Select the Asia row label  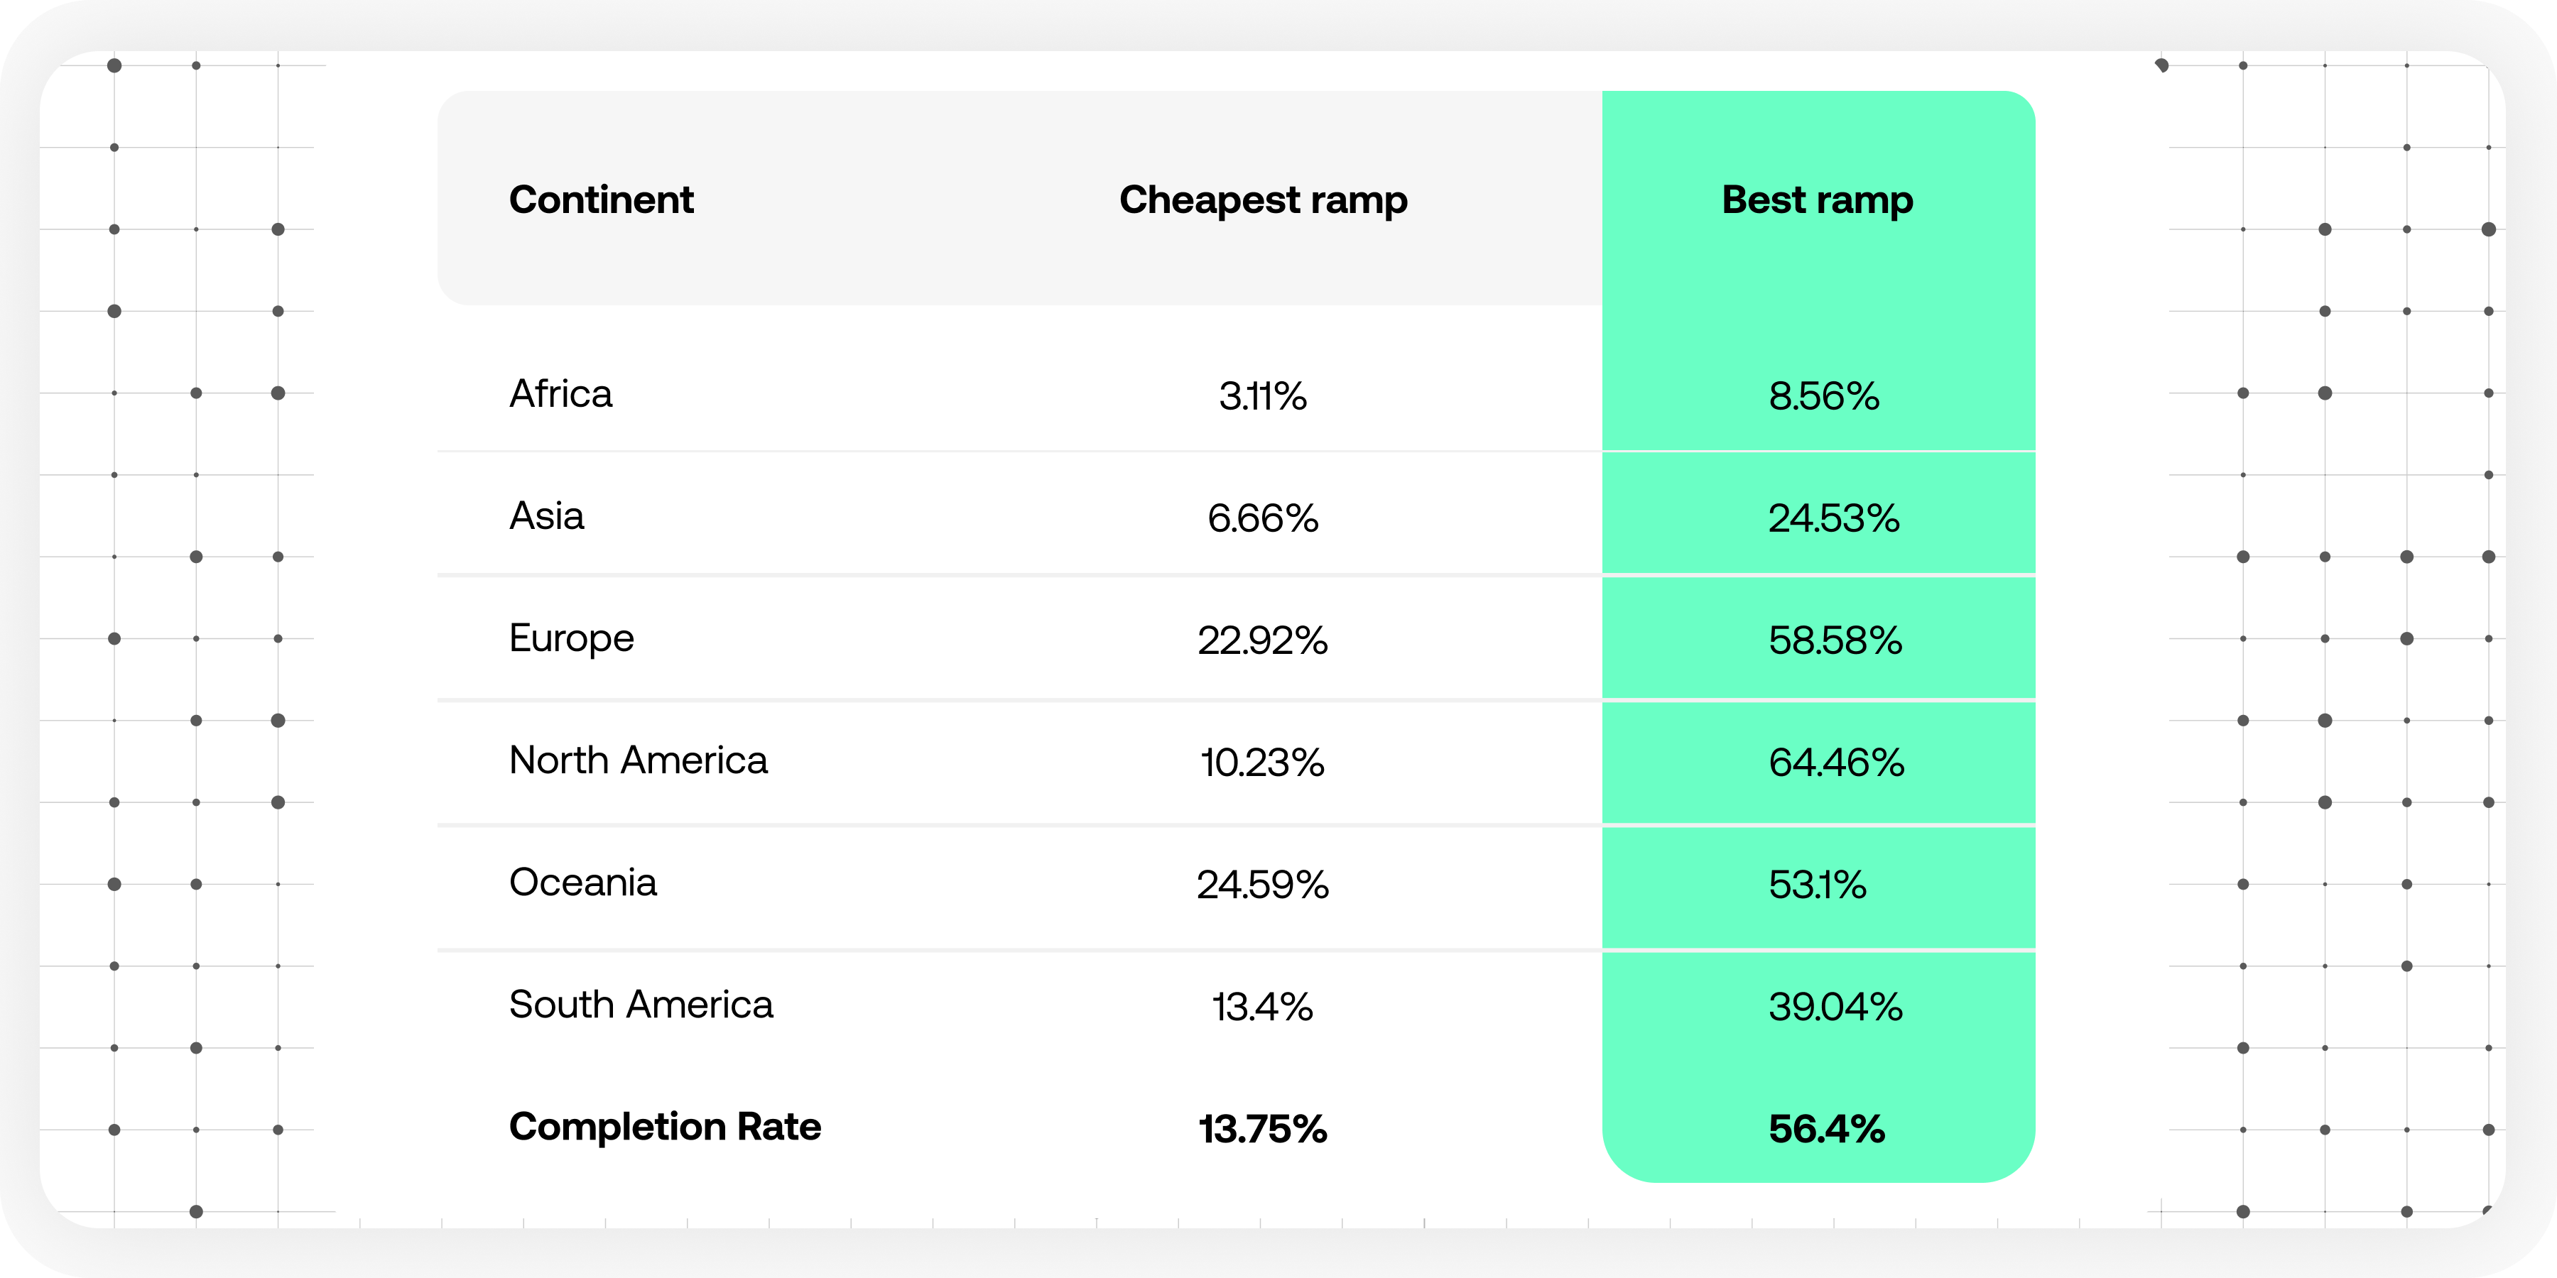547,516
